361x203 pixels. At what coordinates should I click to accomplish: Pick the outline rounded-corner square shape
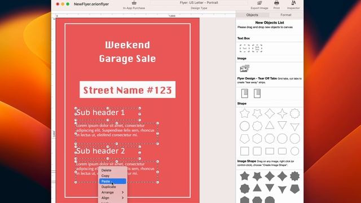[x=257, y=151]
